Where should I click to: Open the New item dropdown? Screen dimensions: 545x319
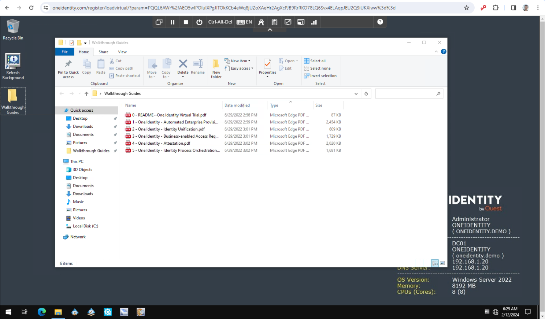(238, 61)
